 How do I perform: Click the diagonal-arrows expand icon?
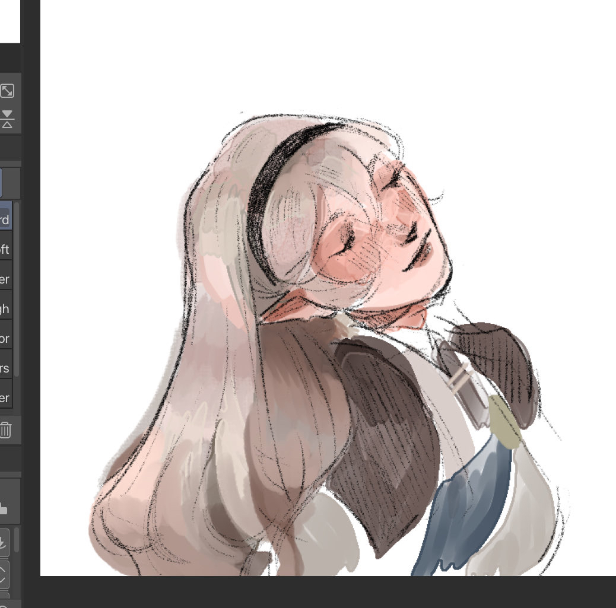(x=7, y=91)
